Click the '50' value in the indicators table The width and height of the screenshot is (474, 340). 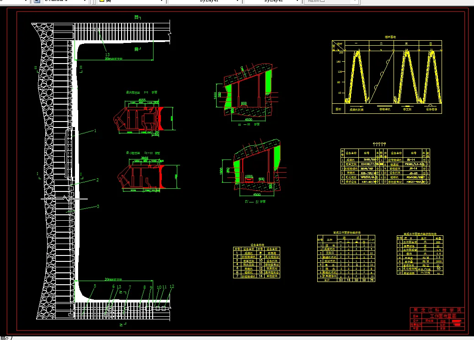(439, 268)
